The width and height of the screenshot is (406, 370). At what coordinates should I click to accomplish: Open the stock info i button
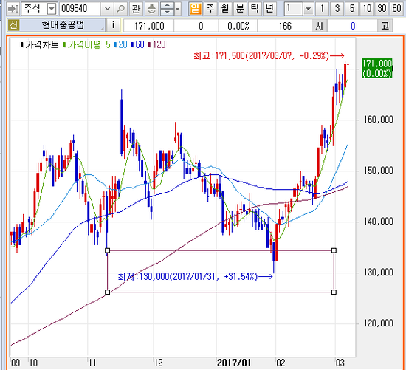(113, 25)
